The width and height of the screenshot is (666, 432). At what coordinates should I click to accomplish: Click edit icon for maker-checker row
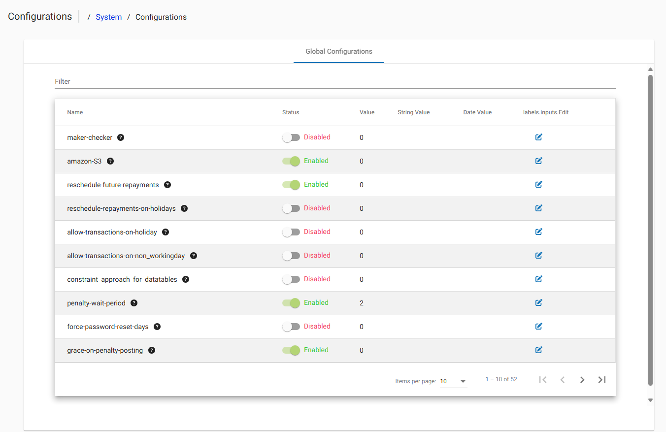[x=538, y=137]
